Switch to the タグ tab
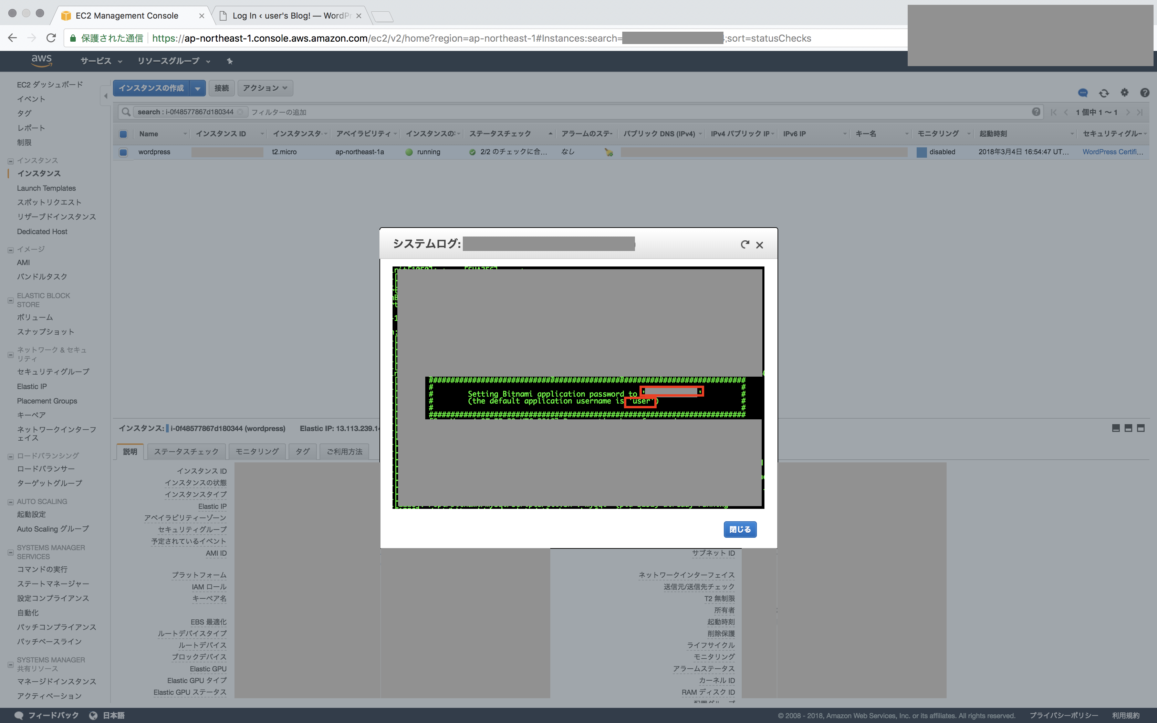 [303, 451]
